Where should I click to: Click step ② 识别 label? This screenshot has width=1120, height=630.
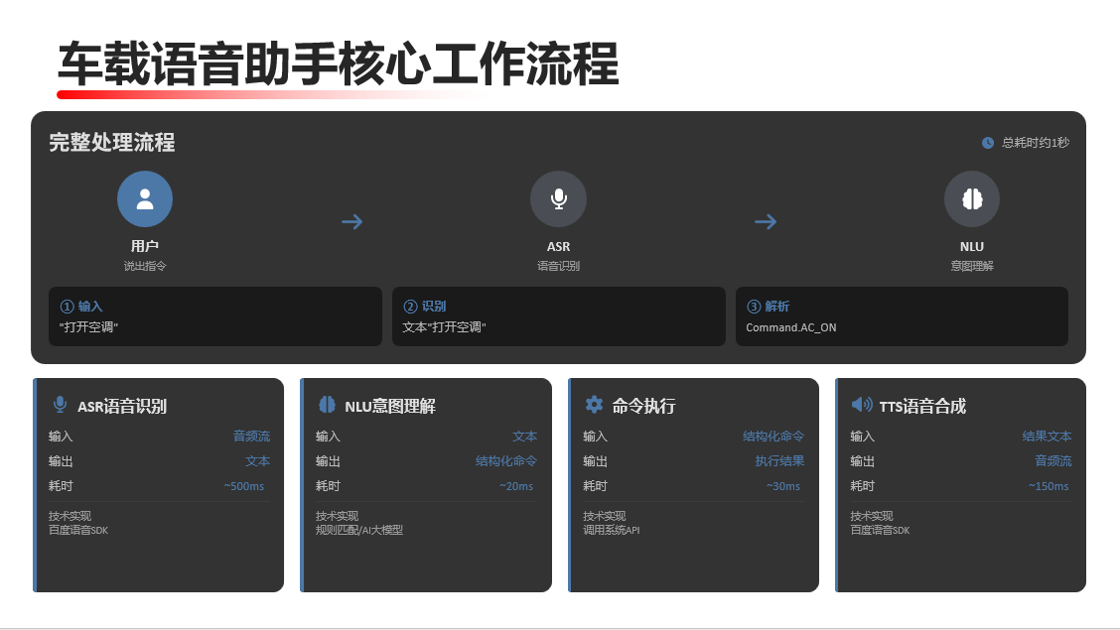[424, 307]
